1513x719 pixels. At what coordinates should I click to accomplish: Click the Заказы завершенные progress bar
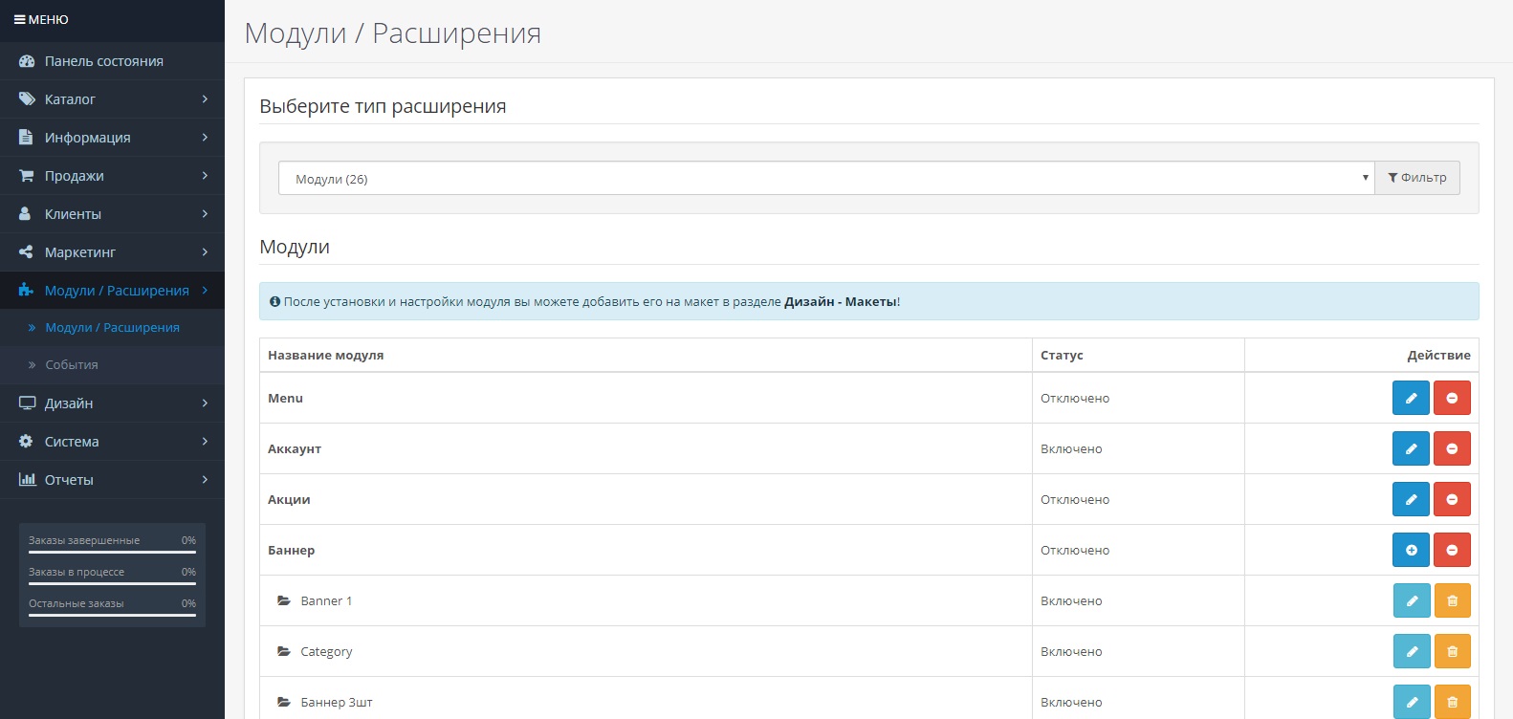click(112, 552)
